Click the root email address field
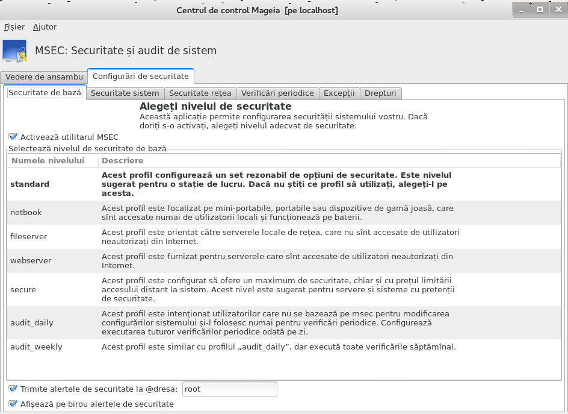Screen dimensions: 568x414 (230, 389)
